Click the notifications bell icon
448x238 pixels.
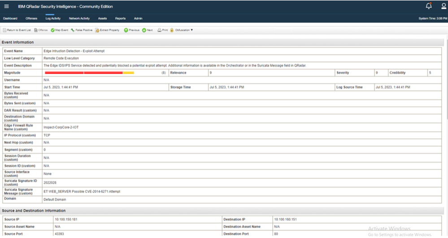[x=429, y=6]
